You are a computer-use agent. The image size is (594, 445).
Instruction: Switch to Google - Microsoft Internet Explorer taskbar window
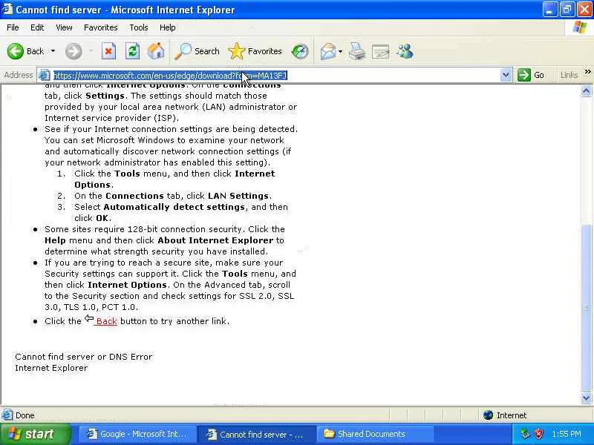[138, 435]
